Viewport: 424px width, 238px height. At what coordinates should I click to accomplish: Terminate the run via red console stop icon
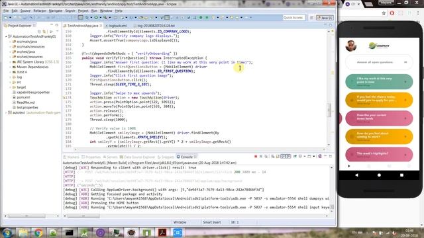pyautogui.click(x=256, y=157)
